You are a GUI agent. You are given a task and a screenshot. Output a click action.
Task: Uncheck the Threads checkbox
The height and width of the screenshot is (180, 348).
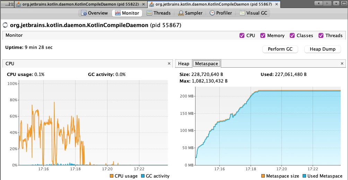click(x=321, y=35)
